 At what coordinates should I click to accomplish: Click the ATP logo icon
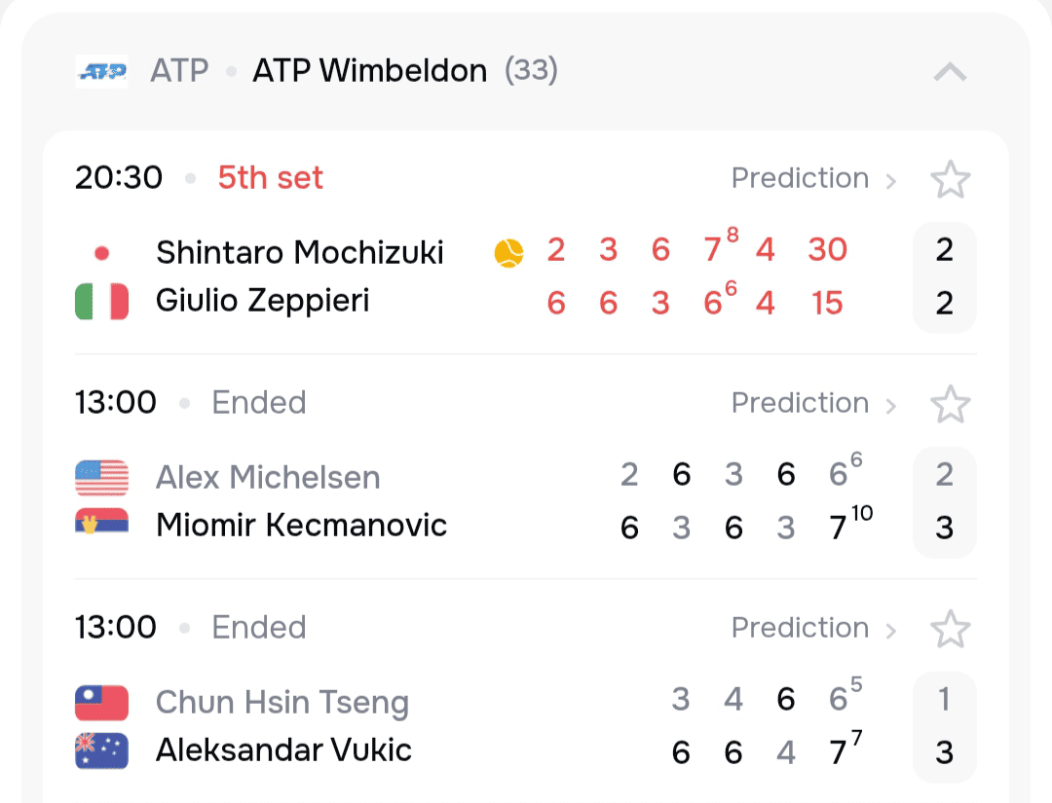point(101,71)
